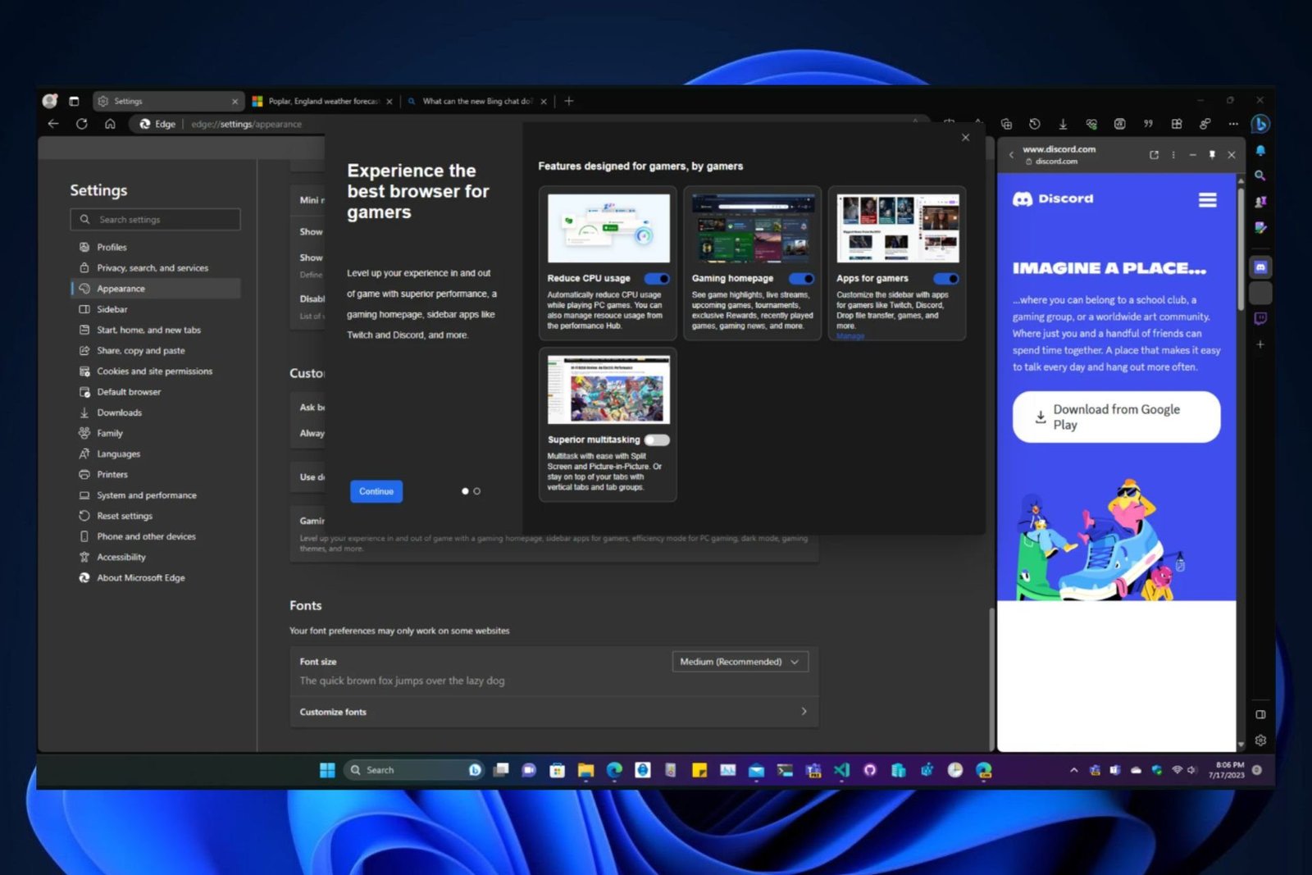Open Cookies and site permissions settings
1312x875 pixels.
[x=156, y=371]
